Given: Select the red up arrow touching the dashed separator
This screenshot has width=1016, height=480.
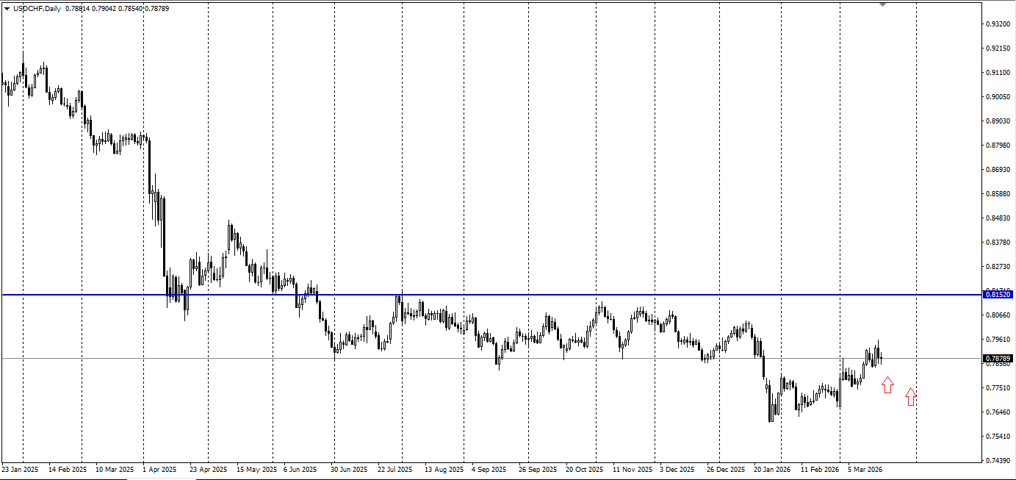Looking at the screenshot, I should coord(911,397).
